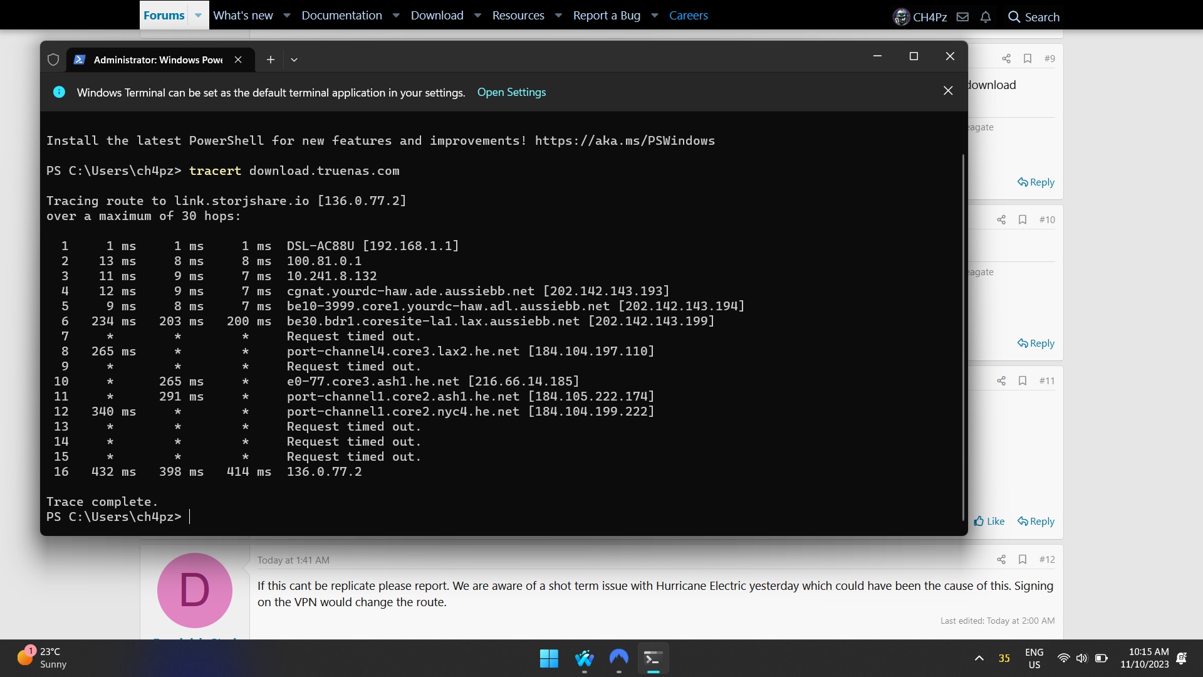Show hidden system tray icons
1203x677 pixels.
tap(979, 658)
